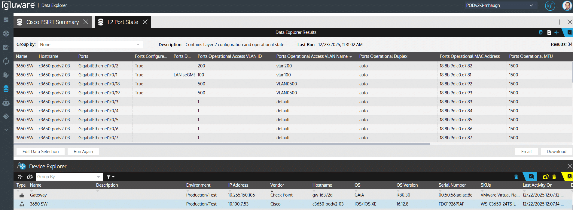Image resolution: width=573 pixels, height=210 pixels.
Task: Open the Type column filter arrow
Action: coord(18,191)
